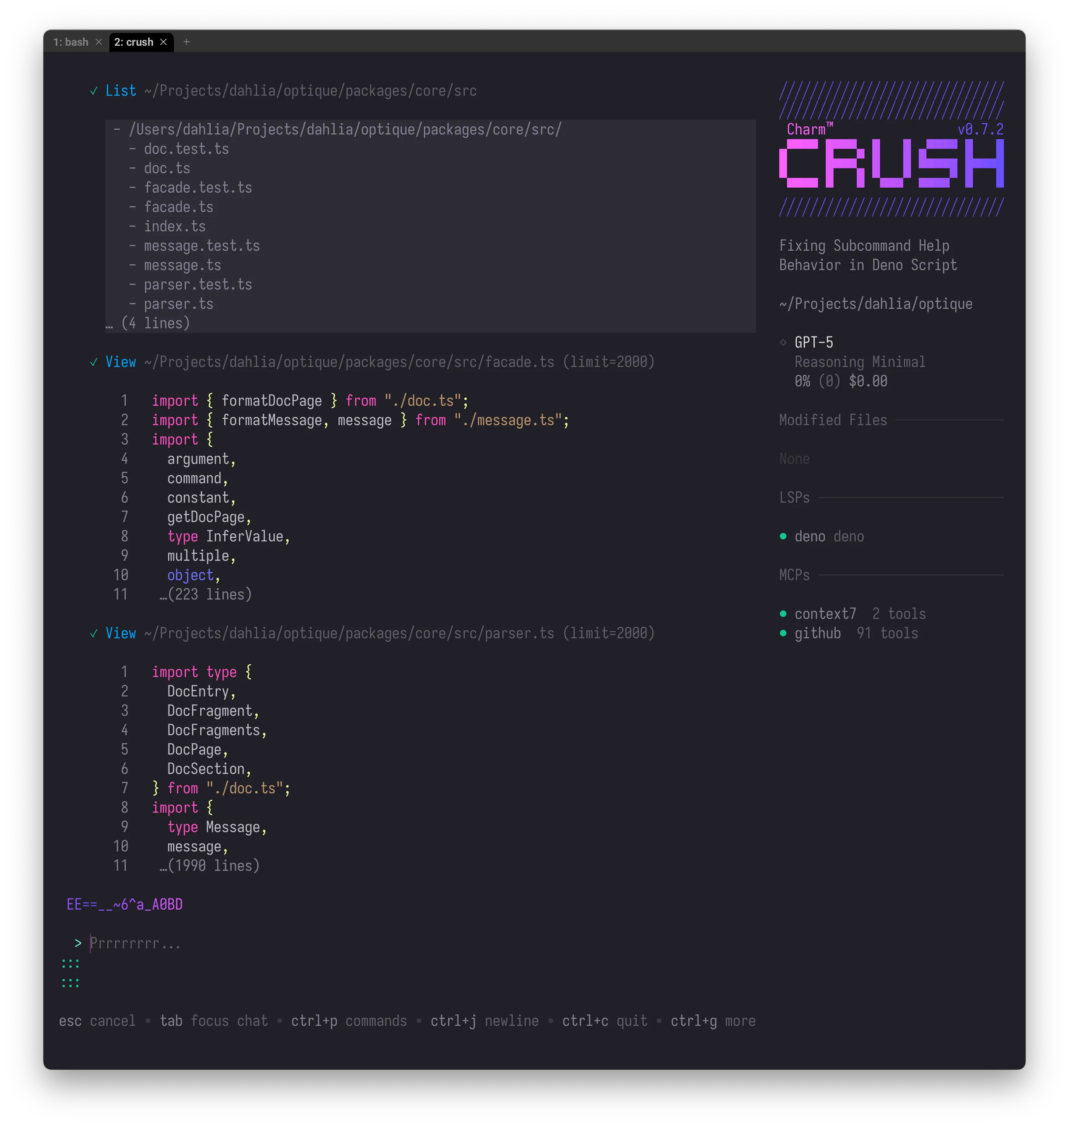Click "DocSection," on parser.ts line 6
This screenshot has height=1127, width=1069.
pyautogui.click(x=209, y=770)
